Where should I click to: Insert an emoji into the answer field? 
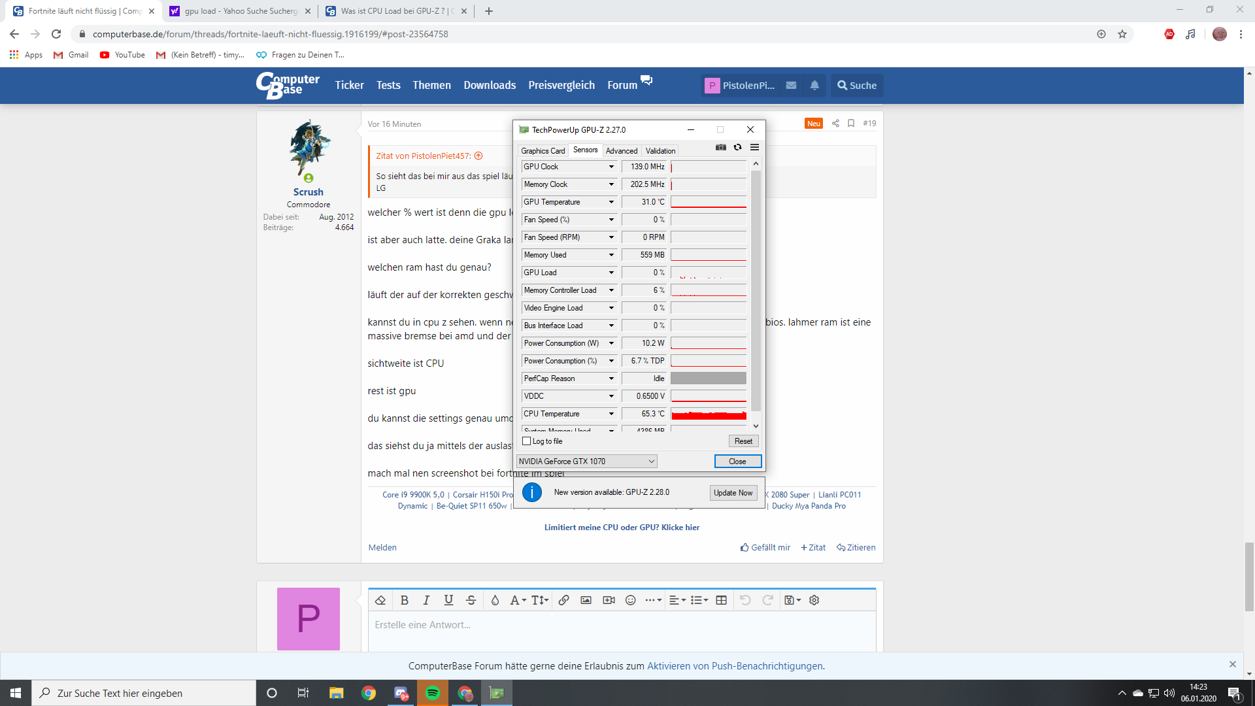630,600
